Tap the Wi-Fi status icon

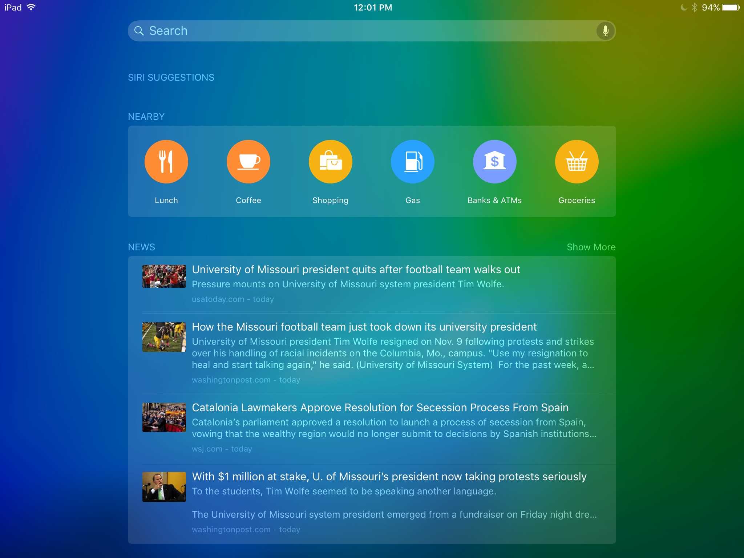(x=31, y=8)
